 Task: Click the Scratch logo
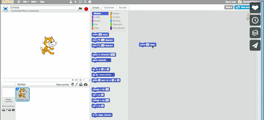[8, 2]
